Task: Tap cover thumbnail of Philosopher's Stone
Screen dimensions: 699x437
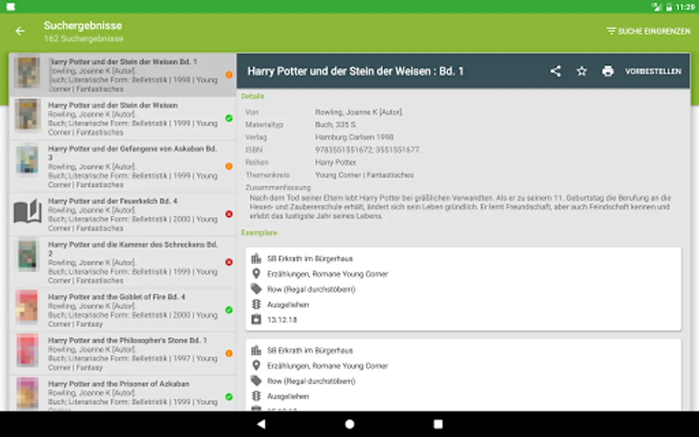Action: coord(28,351)
